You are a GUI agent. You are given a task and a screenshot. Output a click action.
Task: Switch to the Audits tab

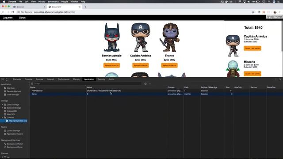111,79
